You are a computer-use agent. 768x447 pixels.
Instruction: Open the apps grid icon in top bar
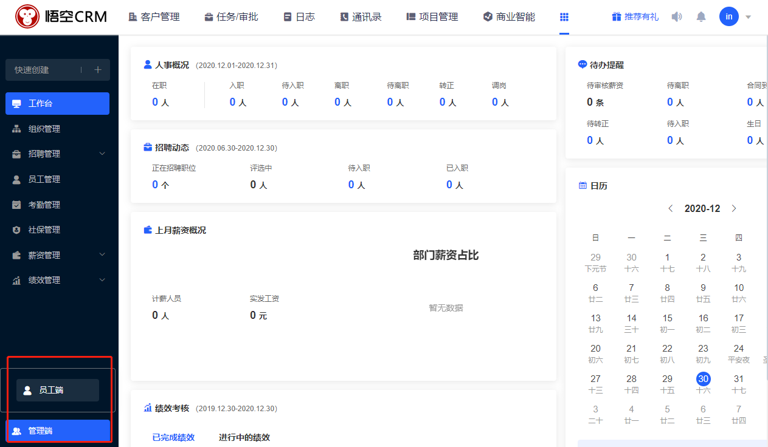click(564, 17)
